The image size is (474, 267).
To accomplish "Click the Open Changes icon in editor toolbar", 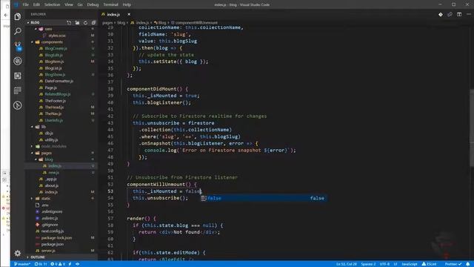I will coord(450,15).
